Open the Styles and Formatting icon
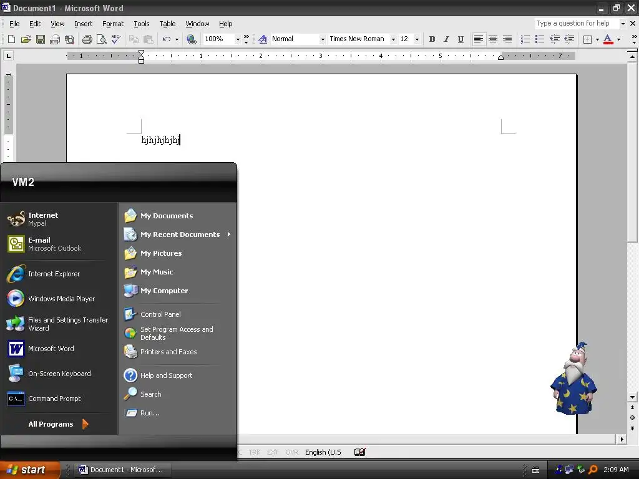Viewport: 639px width, 479px height. pyautogui.click(x=263, y=39)
